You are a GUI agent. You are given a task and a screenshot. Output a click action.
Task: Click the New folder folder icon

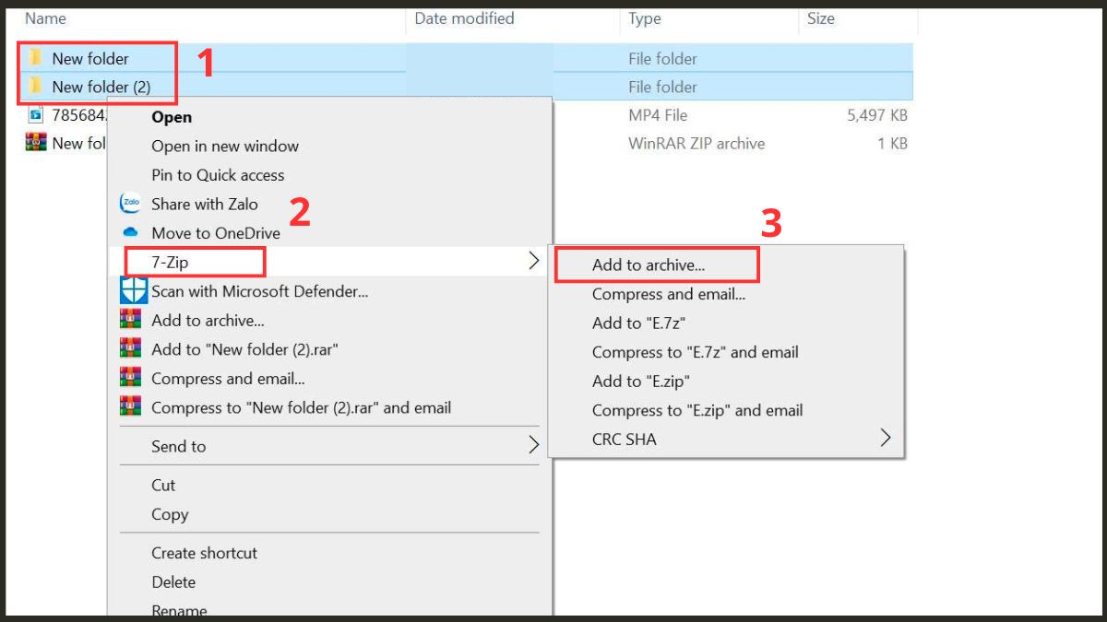pos(36,58)
